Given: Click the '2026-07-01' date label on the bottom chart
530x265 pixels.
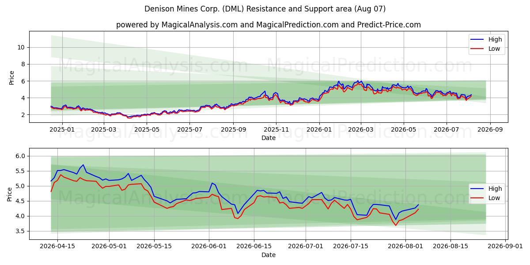Looking at the screenshot, I should click(306, 247).
